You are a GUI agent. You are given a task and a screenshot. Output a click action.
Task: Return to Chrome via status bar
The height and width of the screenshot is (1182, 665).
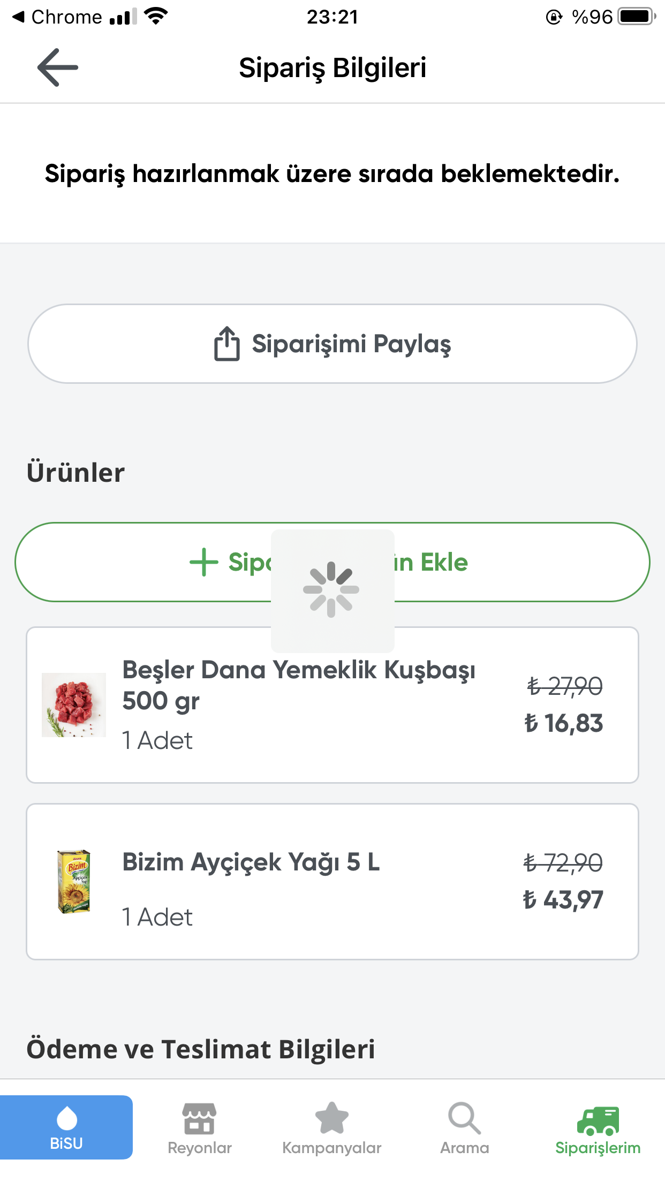click(57, 17)
